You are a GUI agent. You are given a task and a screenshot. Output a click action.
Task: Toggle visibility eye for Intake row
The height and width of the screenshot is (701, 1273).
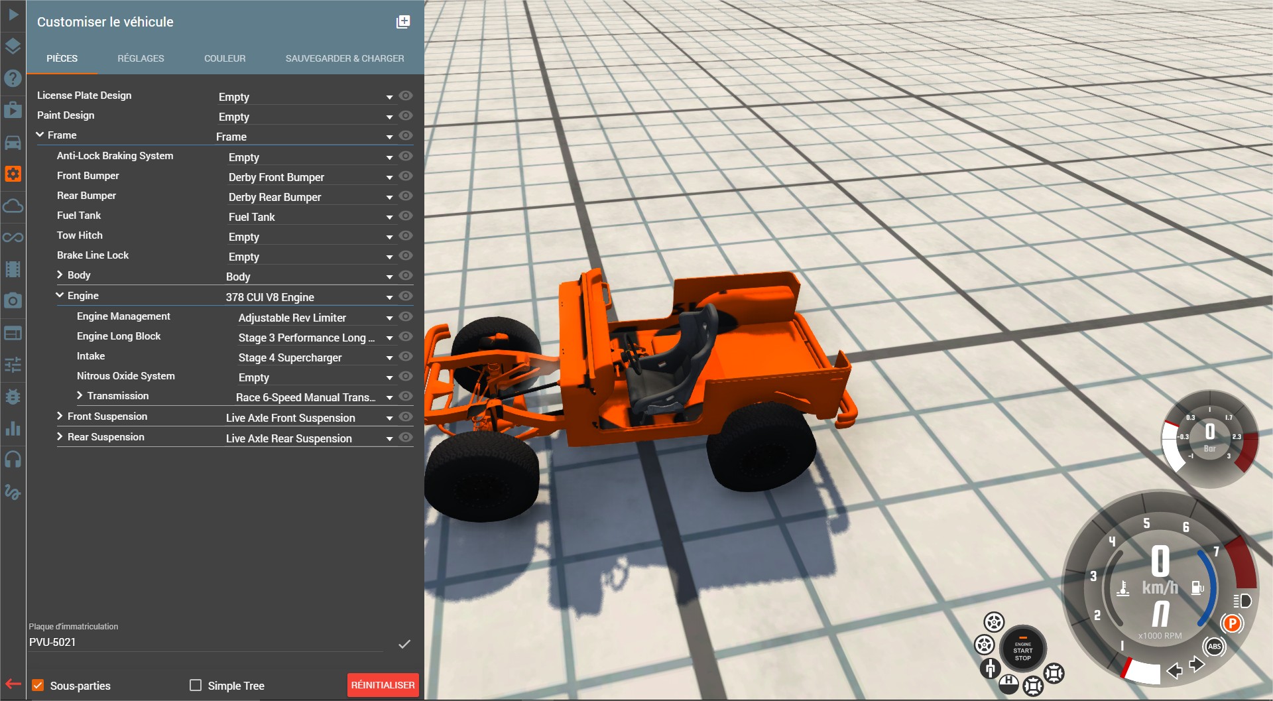point(406,357)
